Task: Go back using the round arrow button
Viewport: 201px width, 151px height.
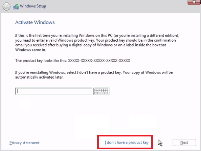Action: point(6,6)
